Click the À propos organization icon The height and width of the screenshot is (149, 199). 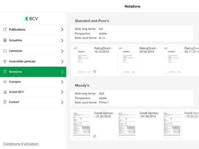[x=5, y=82]
